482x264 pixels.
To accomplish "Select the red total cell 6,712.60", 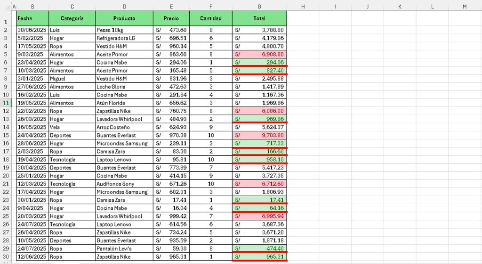I will (x=259, y=184).
